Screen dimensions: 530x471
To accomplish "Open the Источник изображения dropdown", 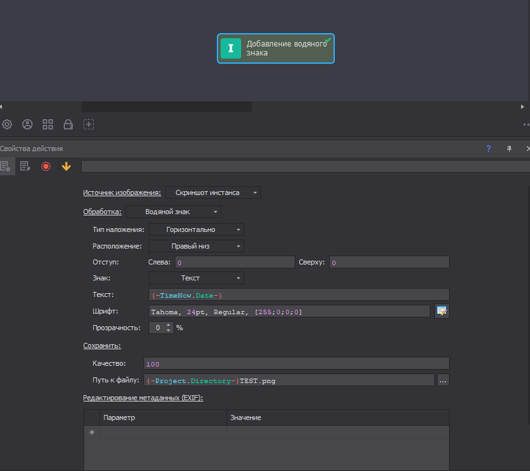I will click(x=213, y=192).
